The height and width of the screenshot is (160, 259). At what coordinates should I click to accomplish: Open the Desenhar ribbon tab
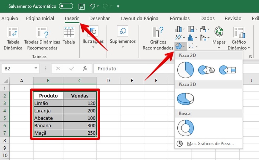[99, 18]
